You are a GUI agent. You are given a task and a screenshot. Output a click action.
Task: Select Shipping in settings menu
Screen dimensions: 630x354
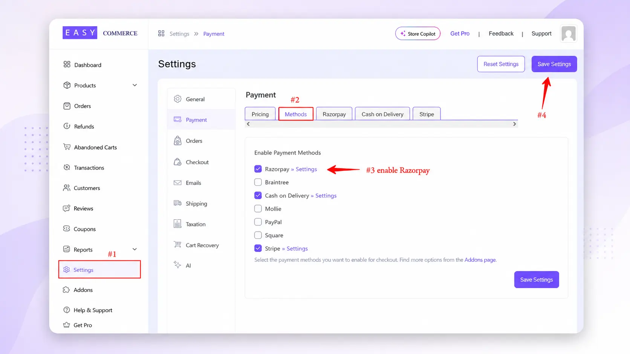click(201, 204)
